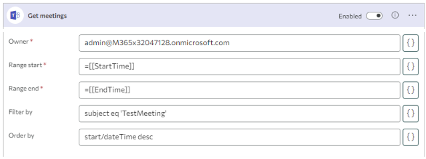
Task: Open the three-dot more options menu
Action: pyautogui.click(x=412, y=16)
